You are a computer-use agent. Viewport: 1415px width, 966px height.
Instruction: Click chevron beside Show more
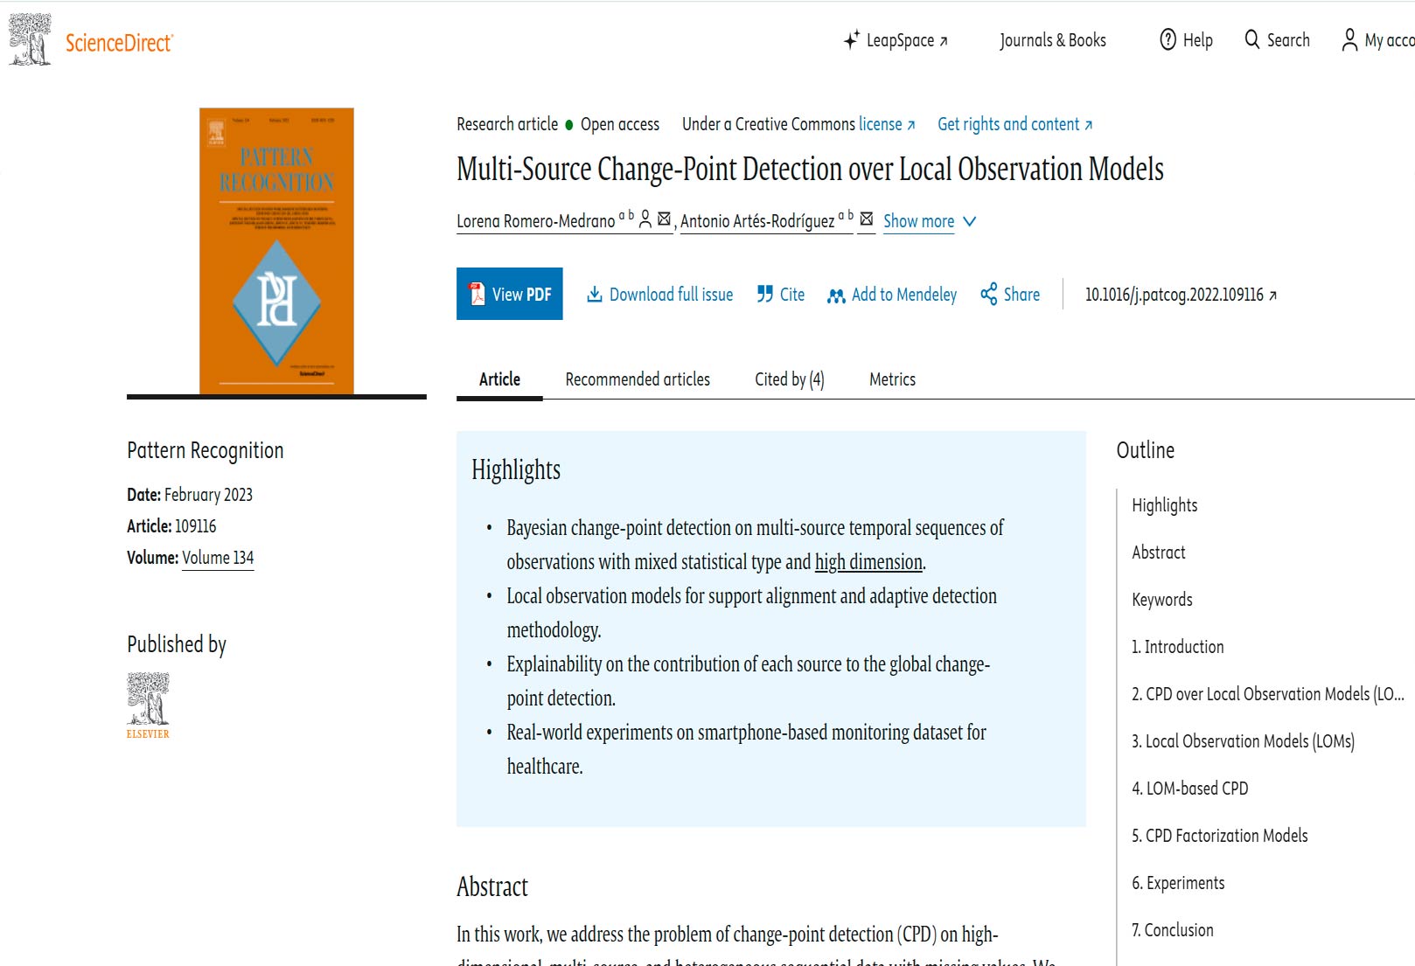[x=969, y=221]
